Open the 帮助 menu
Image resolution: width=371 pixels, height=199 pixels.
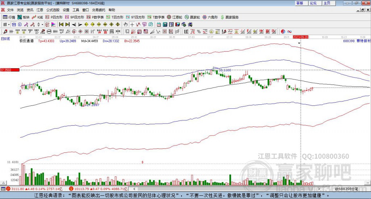click(x=112, y=10)
